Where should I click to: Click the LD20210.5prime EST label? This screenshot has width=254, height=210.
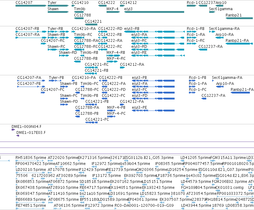pos(31,170)
